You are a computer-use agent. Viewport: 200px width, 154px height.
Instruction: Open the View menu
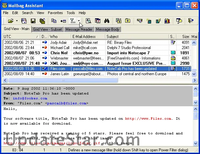click(40, 13)
